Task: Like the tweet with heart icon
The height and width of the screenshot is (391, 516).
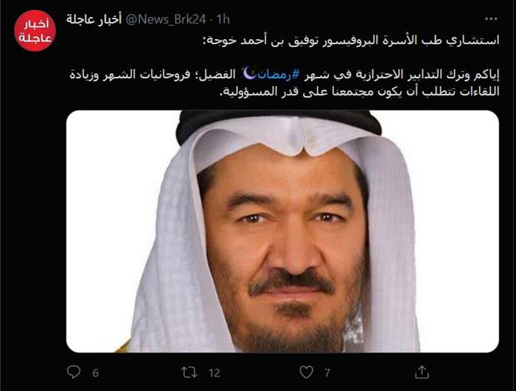Action: pyautogui.click(x=306, y=373)
